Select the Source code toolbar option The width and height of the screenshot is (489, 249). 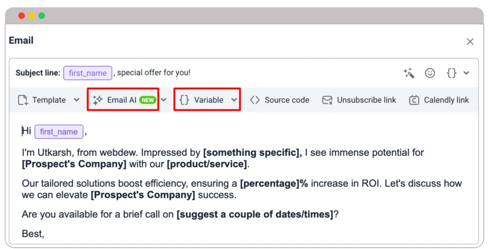pyautogui.click(x=287, y=100)
